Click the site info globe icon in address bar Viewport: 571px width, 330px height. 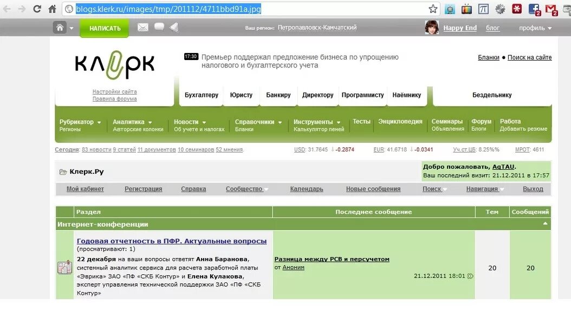[69, 9]
